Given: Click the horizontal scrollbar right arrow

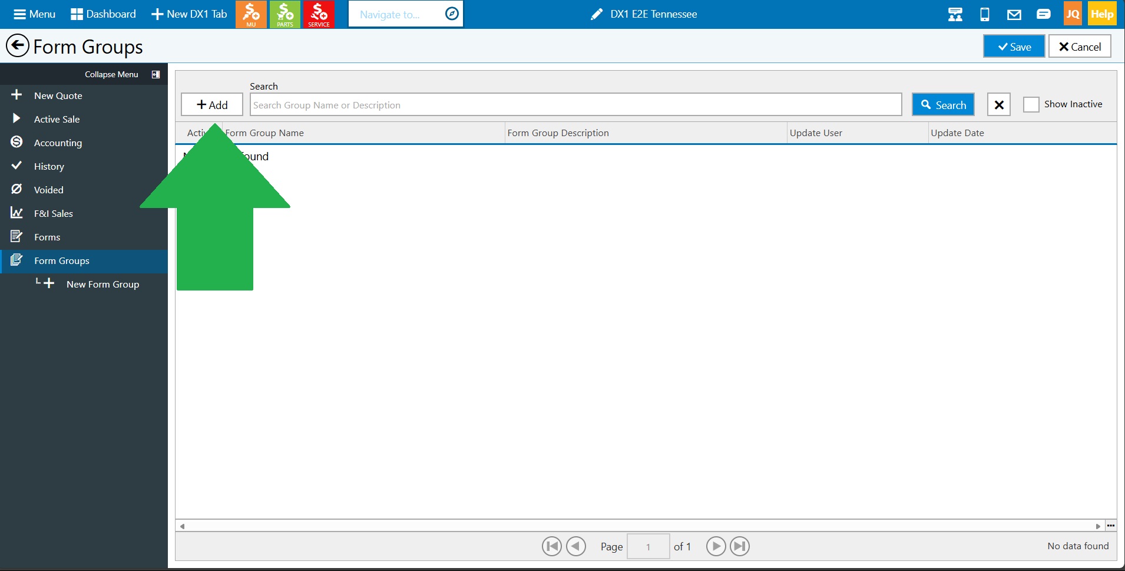Looking at the screenshot, I should coord(1098,526).
